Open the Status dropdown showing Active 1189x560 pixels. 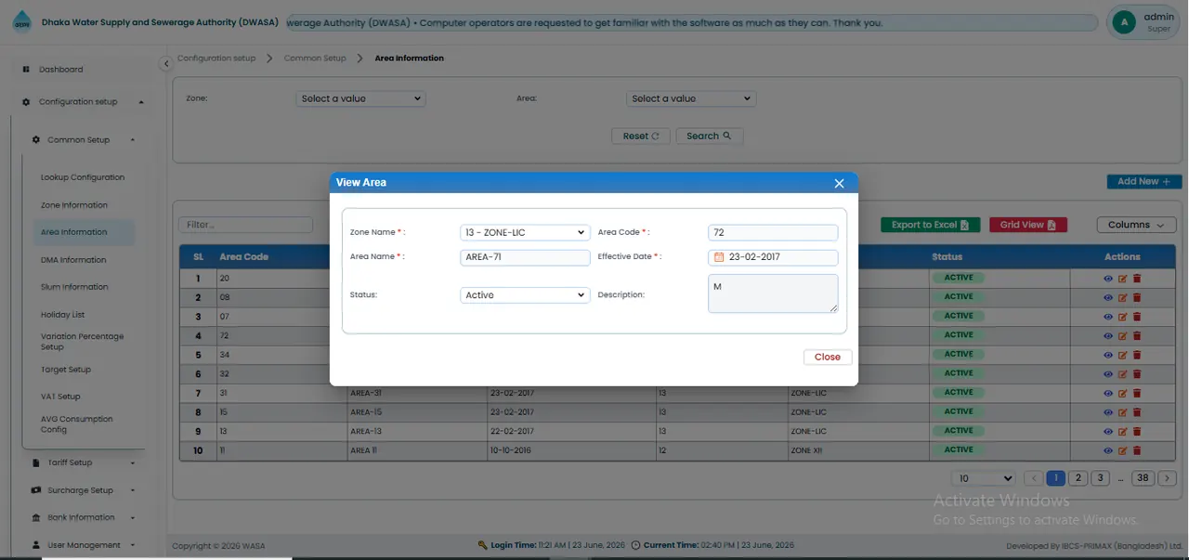[525, 295]
